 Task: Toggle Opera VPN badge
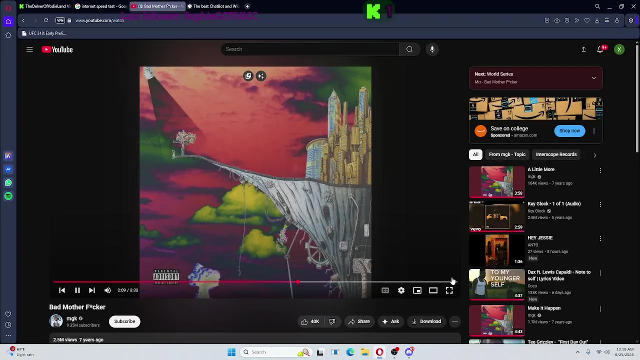[60, 20]
